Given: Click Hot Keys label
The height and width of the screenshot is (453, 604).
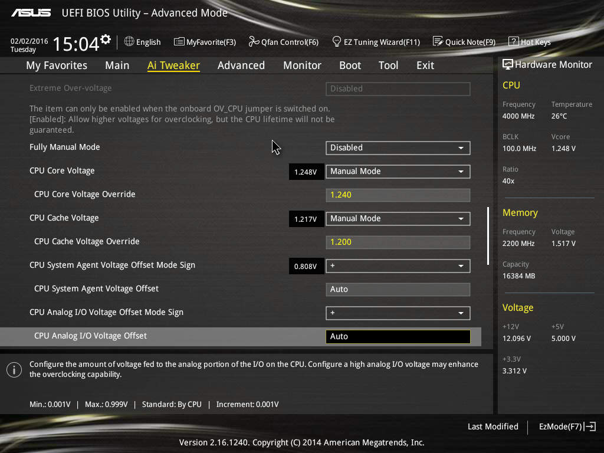Looking at the screenshot, I should (x=536, y=42).
